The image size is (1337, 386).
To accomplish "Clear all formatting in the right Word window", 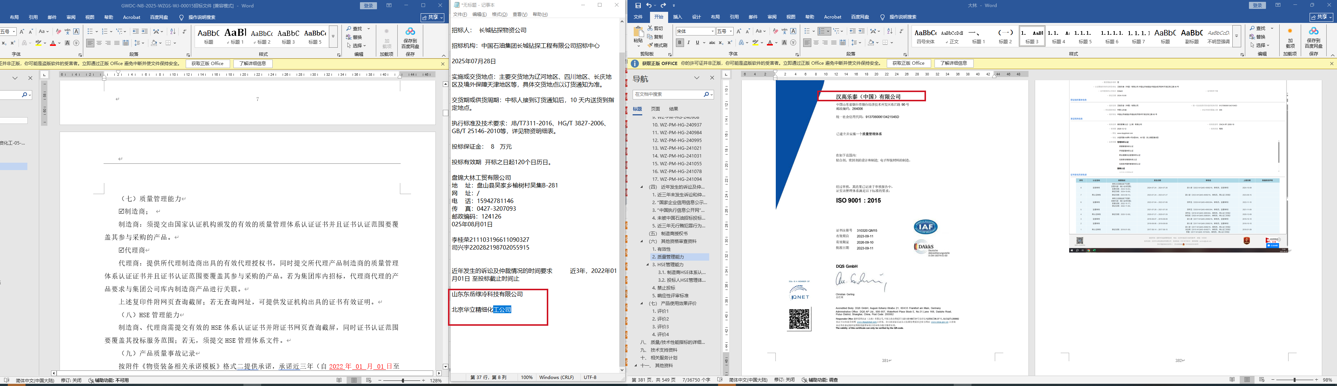I will [775, 31].
